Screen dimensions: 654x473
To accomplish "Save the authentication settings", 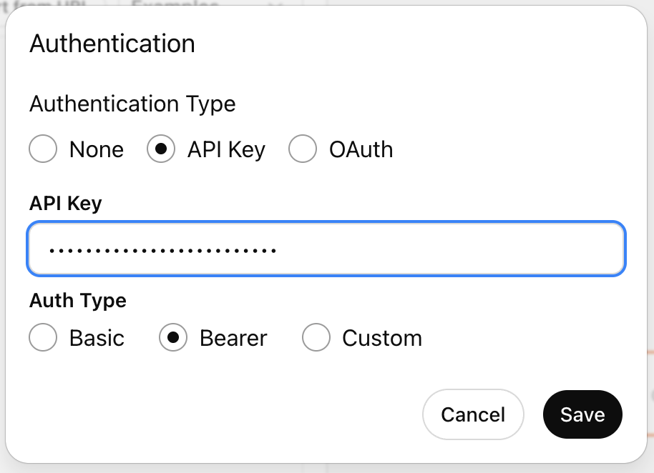I will (x=582, y=414).
